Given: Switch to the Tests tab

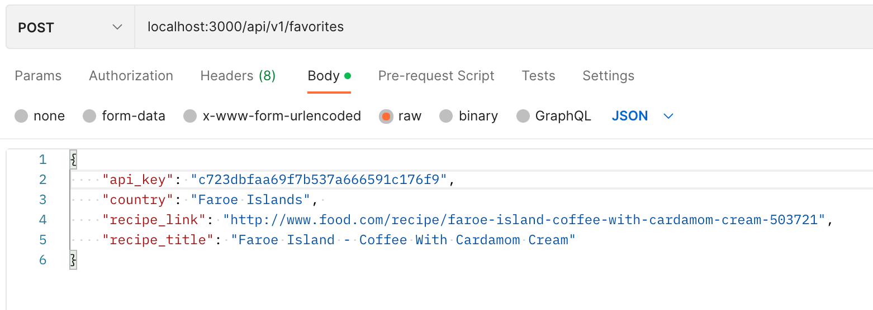Looking at the screenshot, I should pos(538,76).
